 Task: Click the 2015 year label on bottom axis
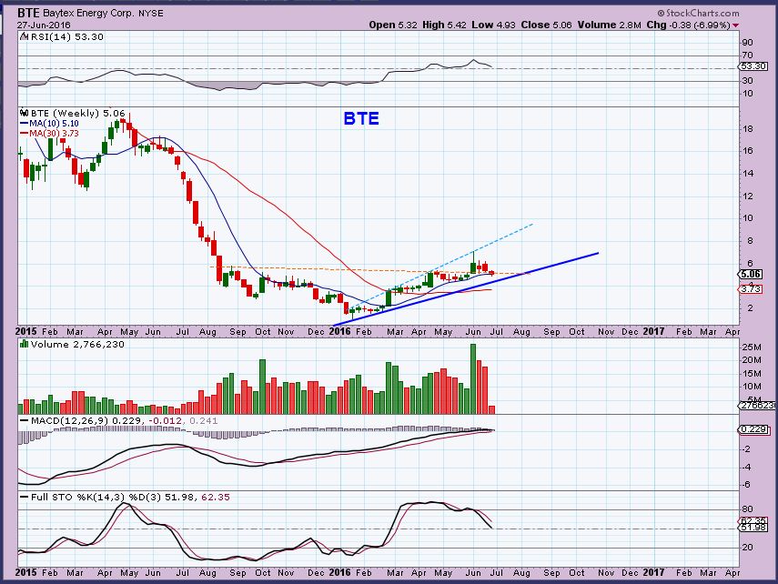[25, 572]
